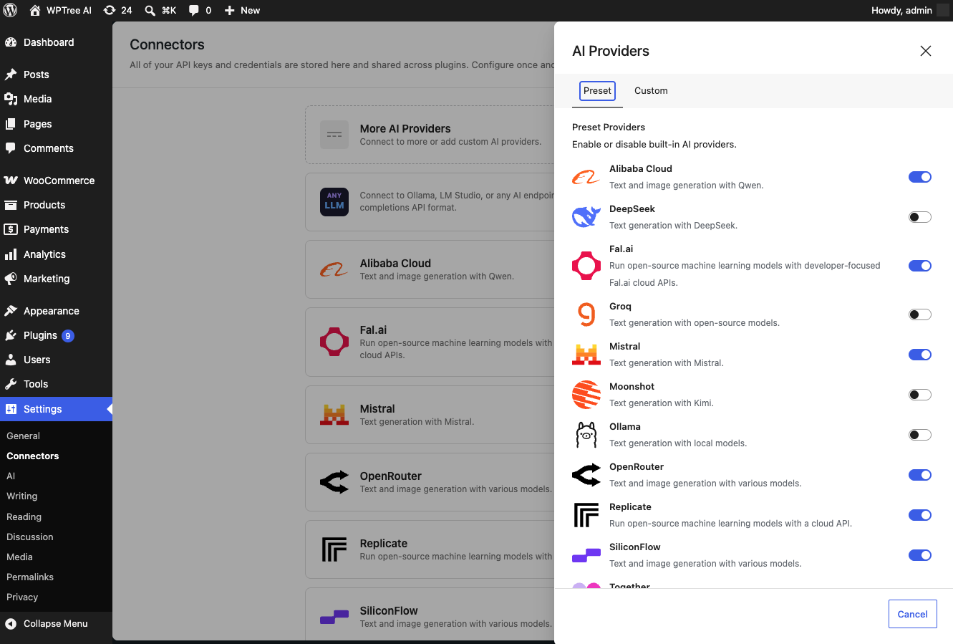This screenshot has height=644, width=953.
Task: Open the Comments sidebar item
Action: (x=56, y=148)
